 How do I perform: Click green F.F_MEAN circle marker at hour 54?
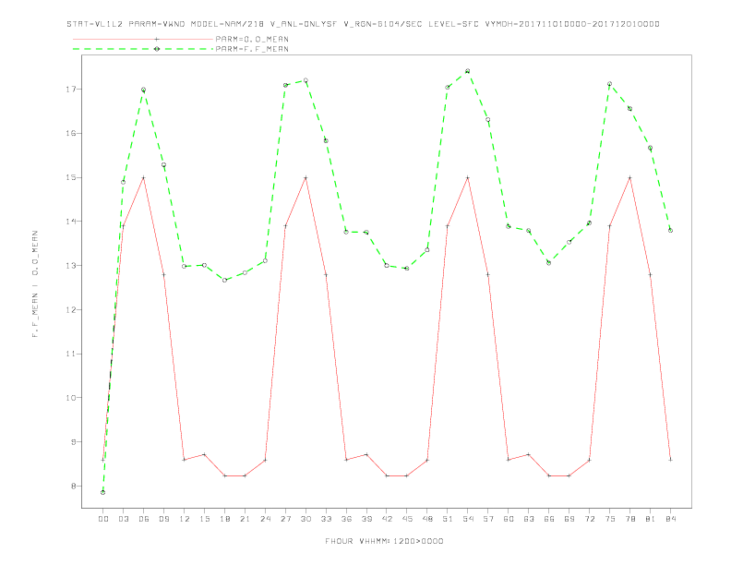pos(468,71)
